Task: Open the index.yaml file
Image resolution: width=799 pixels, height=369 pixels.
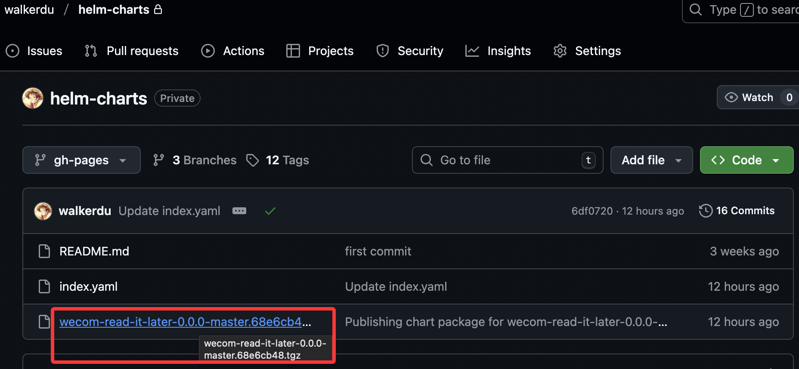Action: (89, 286)
